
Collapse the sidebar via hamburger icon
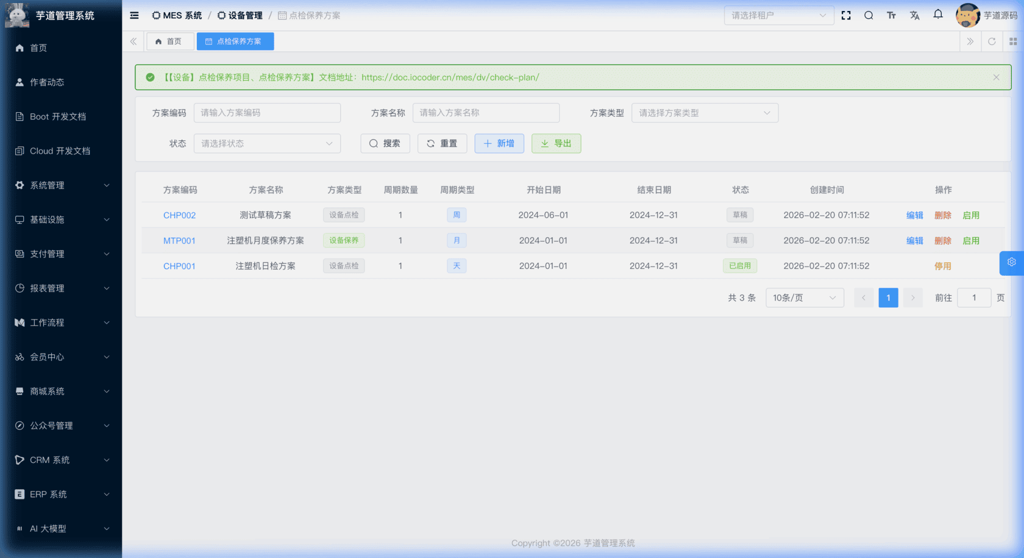pos(134,15)
